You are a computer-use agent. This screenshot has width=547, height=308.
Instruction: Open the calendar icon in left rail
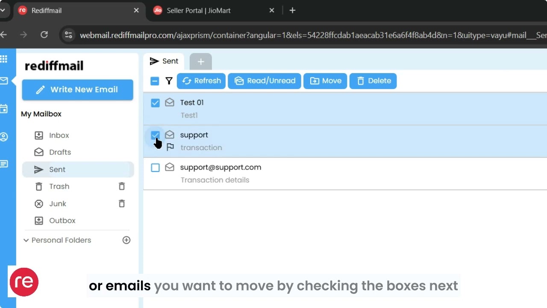coord(4,109)
